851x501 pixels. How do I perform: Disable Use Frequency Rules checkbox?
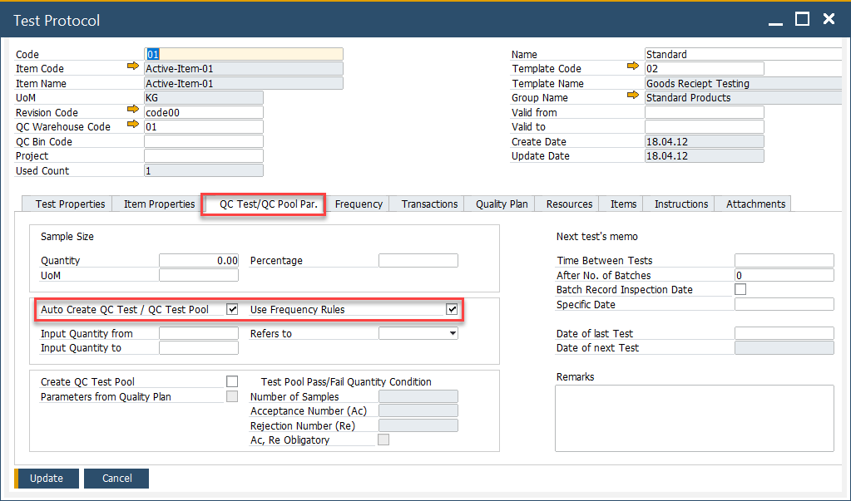click(452, 310)
